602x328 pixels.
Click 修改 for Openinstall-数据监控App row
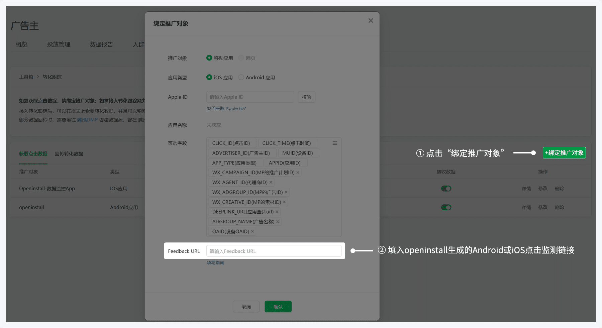[543, 189]
